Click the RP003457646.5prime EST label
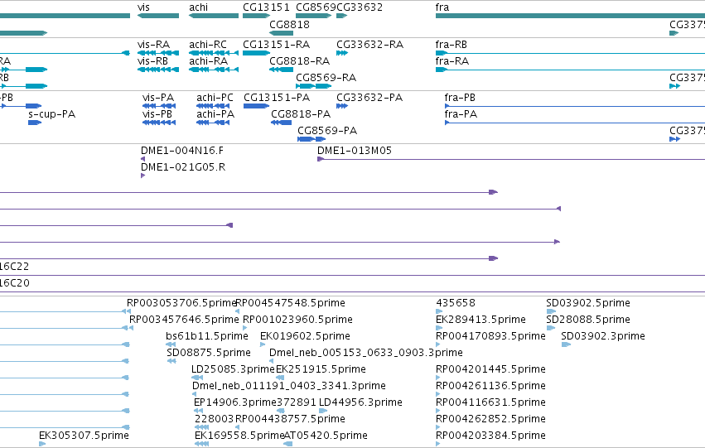The width and height of the screenshot is (705, 448). coord(185,320)
